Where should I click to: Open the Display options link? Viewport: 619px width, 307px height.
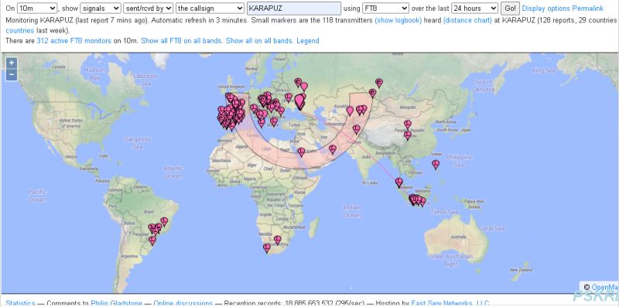coord(546,9)
